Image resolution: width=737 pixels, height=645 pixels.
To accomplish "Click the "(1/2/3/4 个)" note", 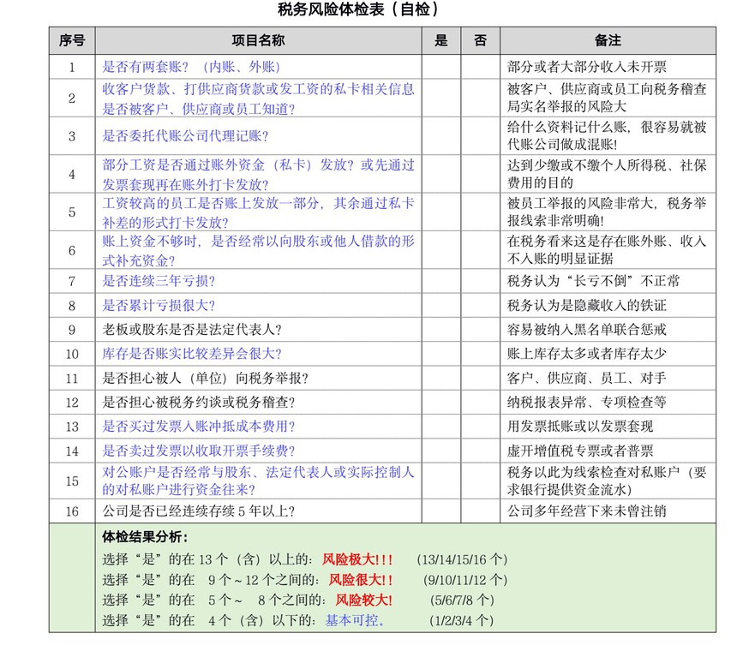I will 462,620.
